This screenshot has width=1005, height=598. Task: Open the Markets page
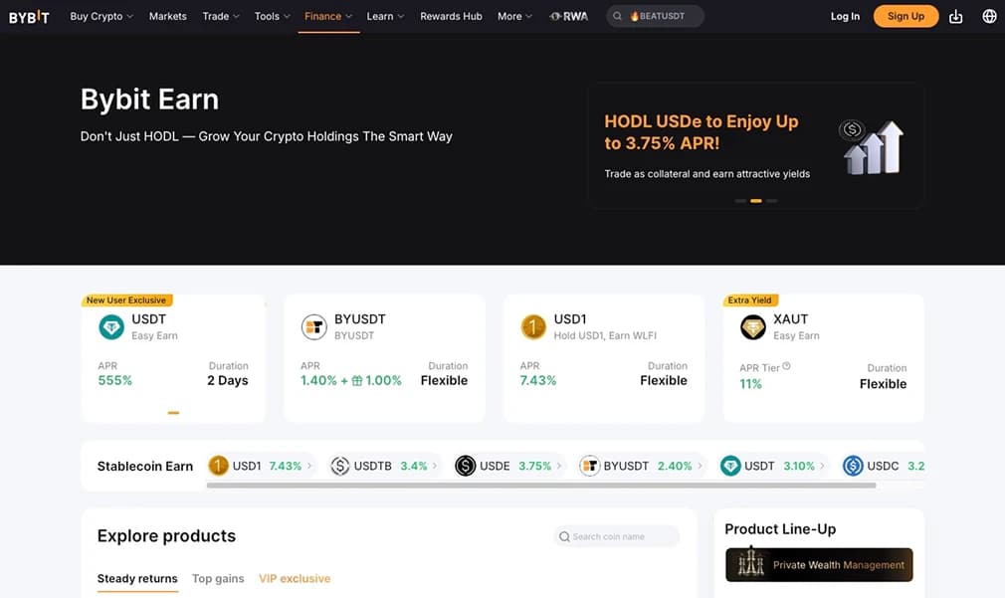pyautogui.click(x=168, y=16)
